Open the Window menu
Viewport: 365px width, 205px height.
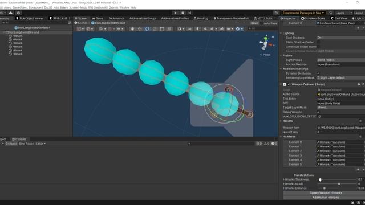[x=124, y=7]
